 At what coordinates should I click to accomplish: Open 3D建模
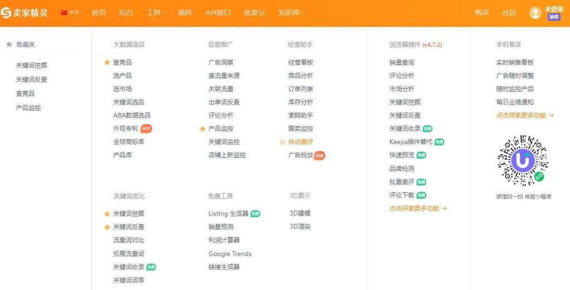pyautogui.click(x=300, y=213)
